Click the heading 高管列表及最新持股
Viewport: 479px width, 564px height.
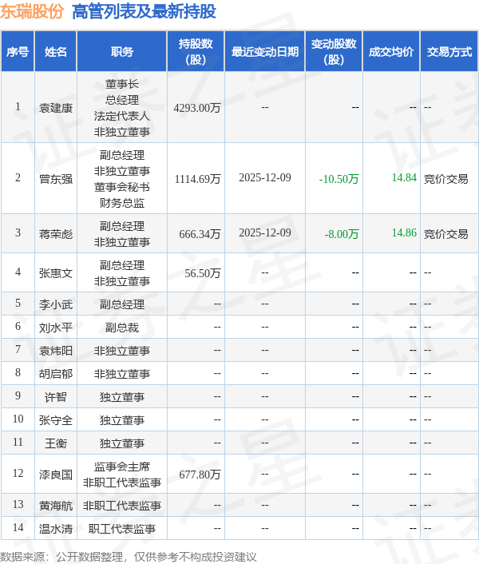(144, 11)
